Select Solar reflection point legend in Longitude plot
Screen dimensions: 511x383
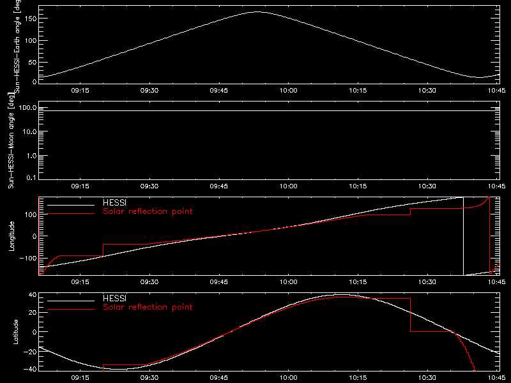(x=148, y=211)
